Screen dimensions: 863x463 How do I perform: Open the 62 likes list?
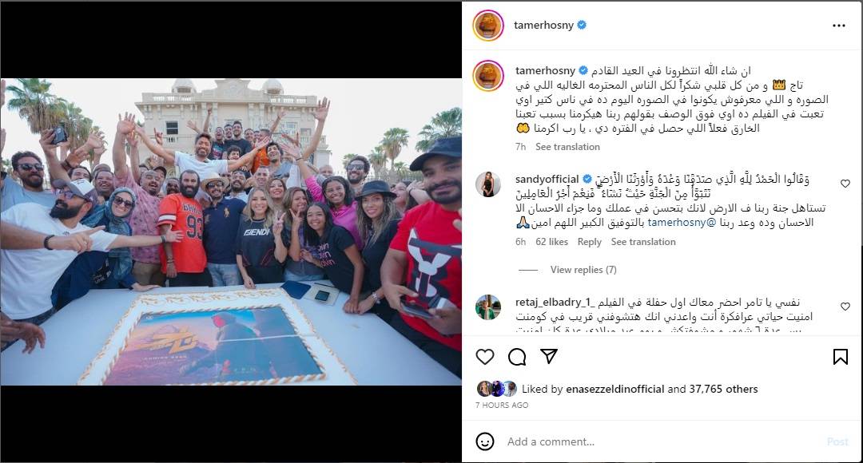[551, 242]
